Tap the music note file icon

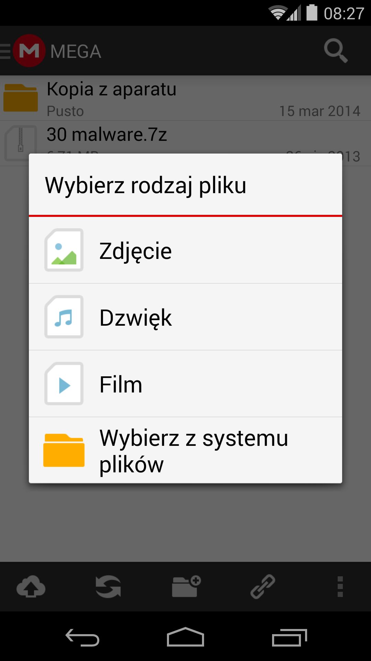pos(64,317)
